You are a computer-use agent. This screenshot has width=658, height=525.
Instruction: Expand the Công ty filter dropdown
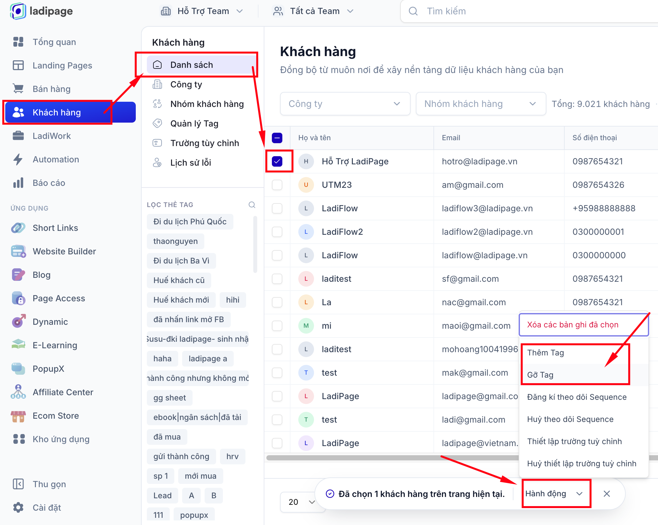(x=345, y=104)
